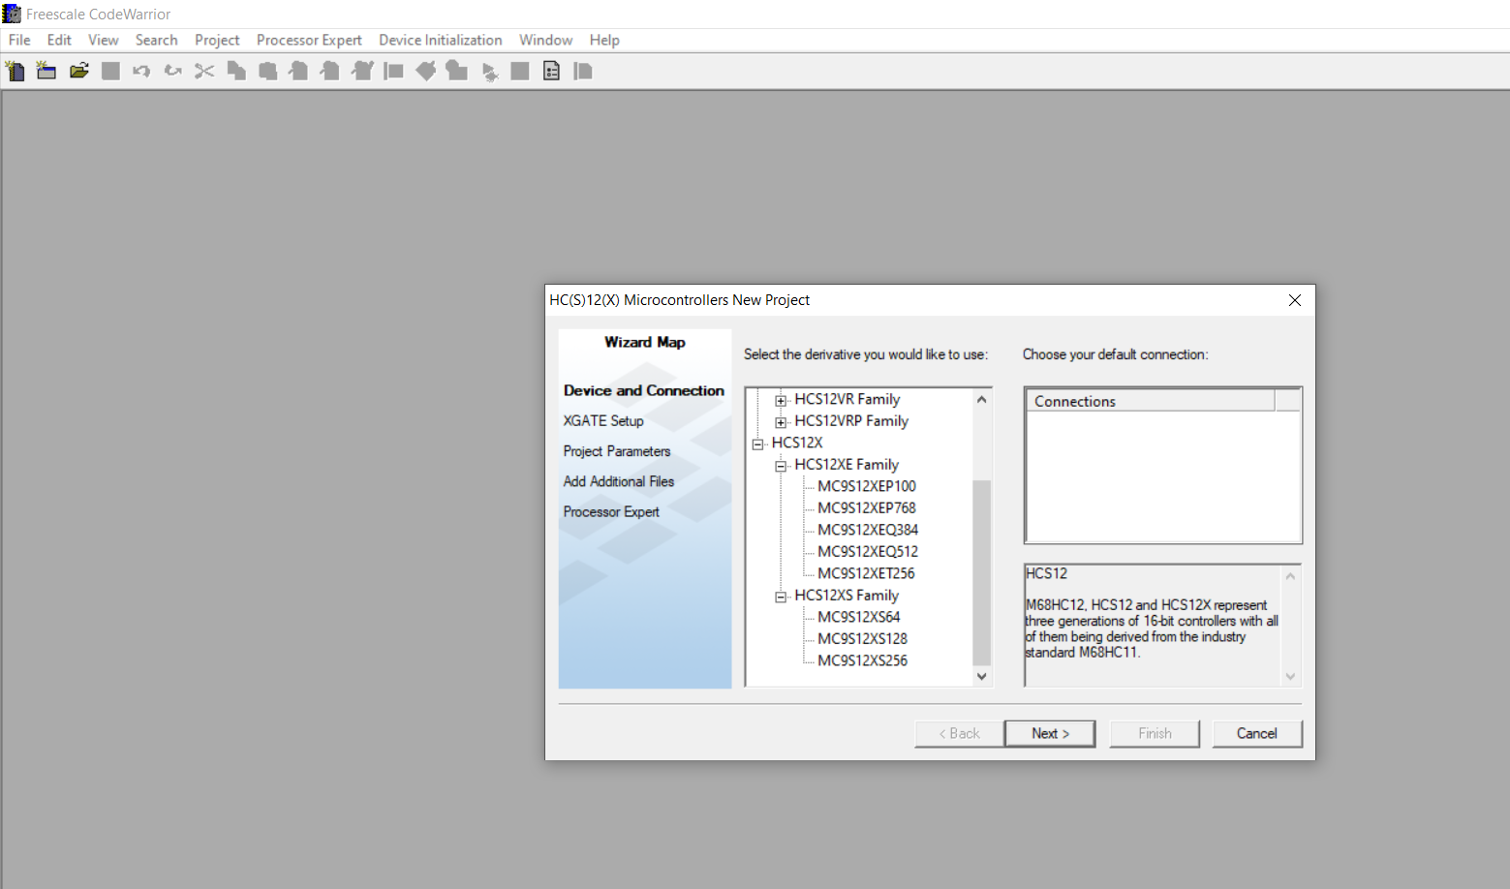Click the Save toolbar icon
Viewport: 1510px width, 889px height.
(x=109, y=70)
